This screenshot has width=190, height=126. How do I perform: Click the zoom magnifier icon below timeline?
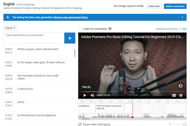tap(170, 124)
